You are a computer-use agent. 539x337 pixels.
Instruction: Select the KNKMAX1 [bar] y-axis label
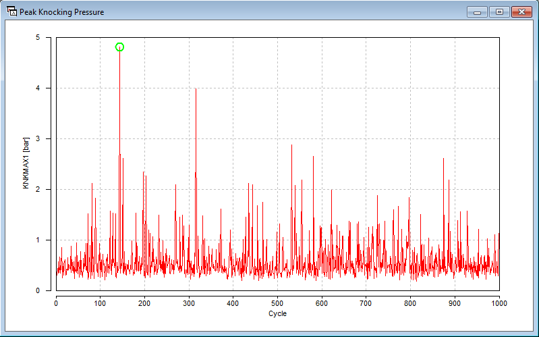tap(26, 164)
